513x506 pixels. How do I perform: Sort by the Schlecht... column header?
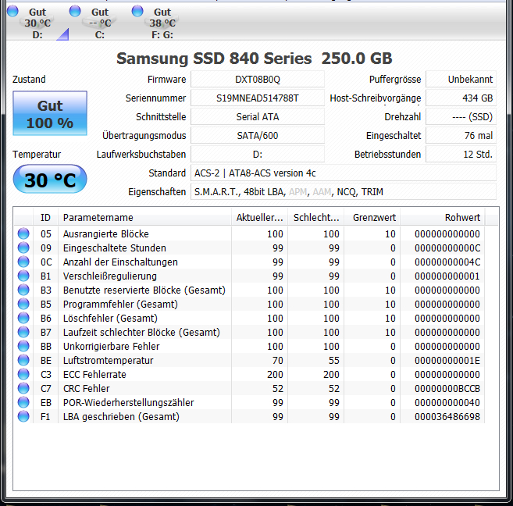coord(315,218)
